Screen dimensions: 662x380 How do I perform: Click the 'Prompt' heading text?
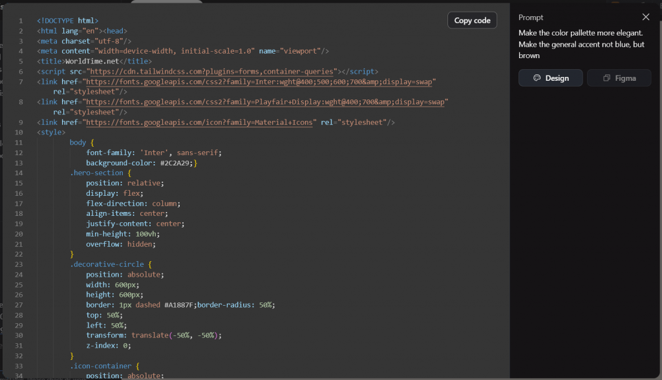click(x=531, y=17)
